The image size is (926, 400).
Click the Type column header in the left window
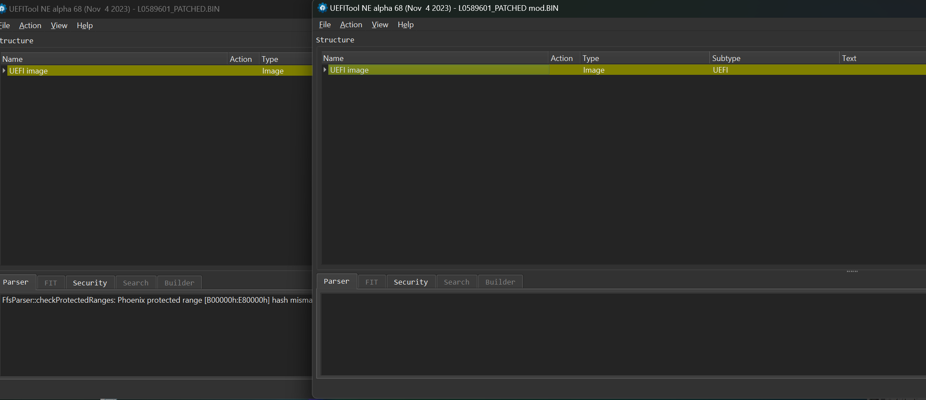[x=270, y=59]
